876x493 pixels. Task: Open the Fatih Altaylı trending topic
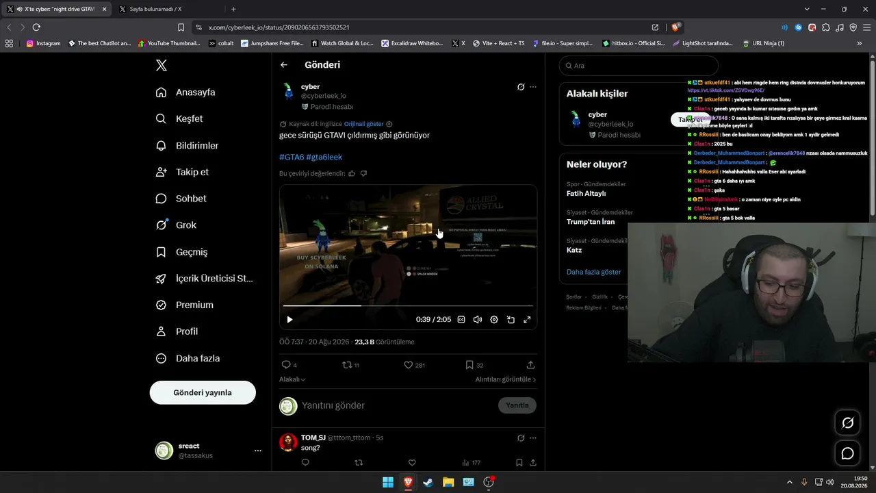click(585, 193)
